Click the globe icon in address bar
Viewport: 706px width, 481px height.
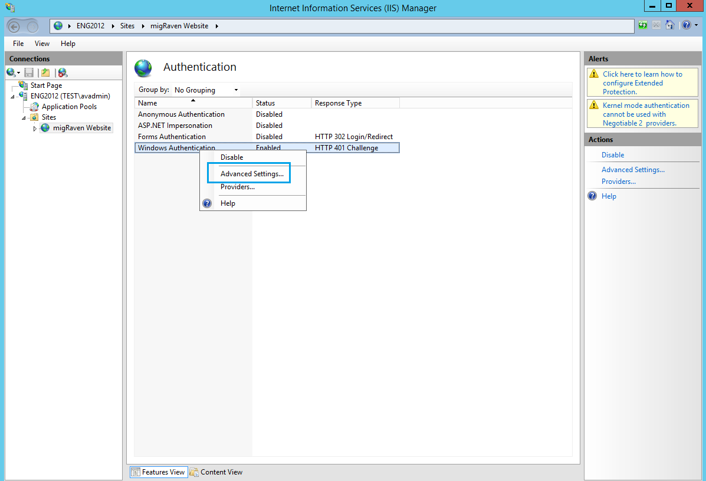tap(58, 26)
